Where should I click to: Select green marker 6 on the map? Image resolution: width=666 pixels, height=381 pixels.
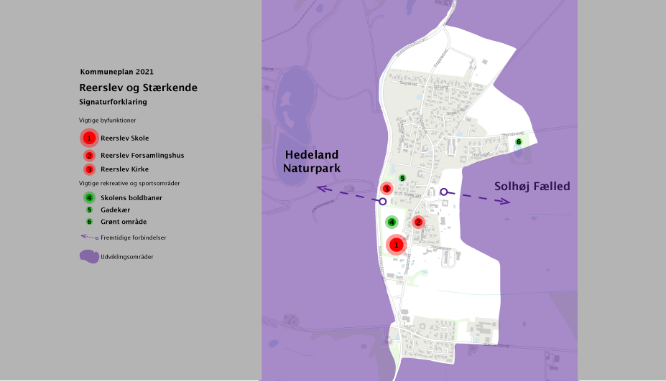pyautogui.click(x=519, y=142)
